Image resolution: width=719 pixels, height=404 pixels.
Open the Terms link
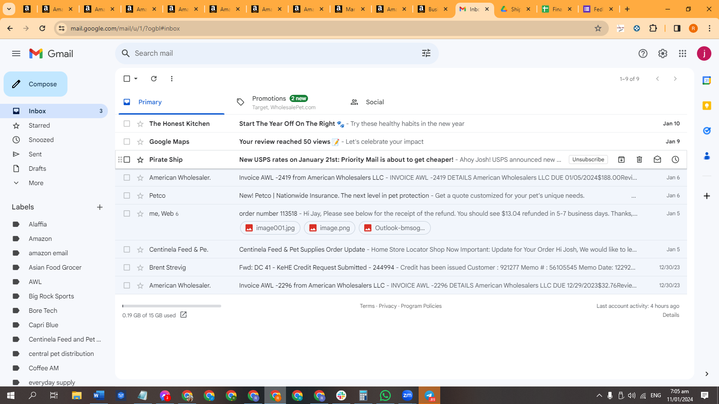point(367,306)
